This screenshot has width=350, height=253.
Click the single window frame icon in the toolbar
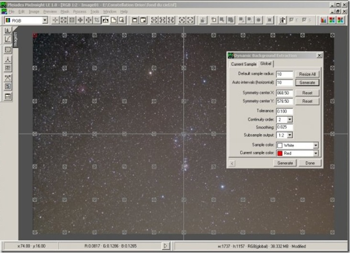135,20
